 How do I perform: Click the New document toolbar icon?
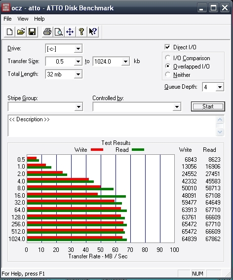click(9, 32)
